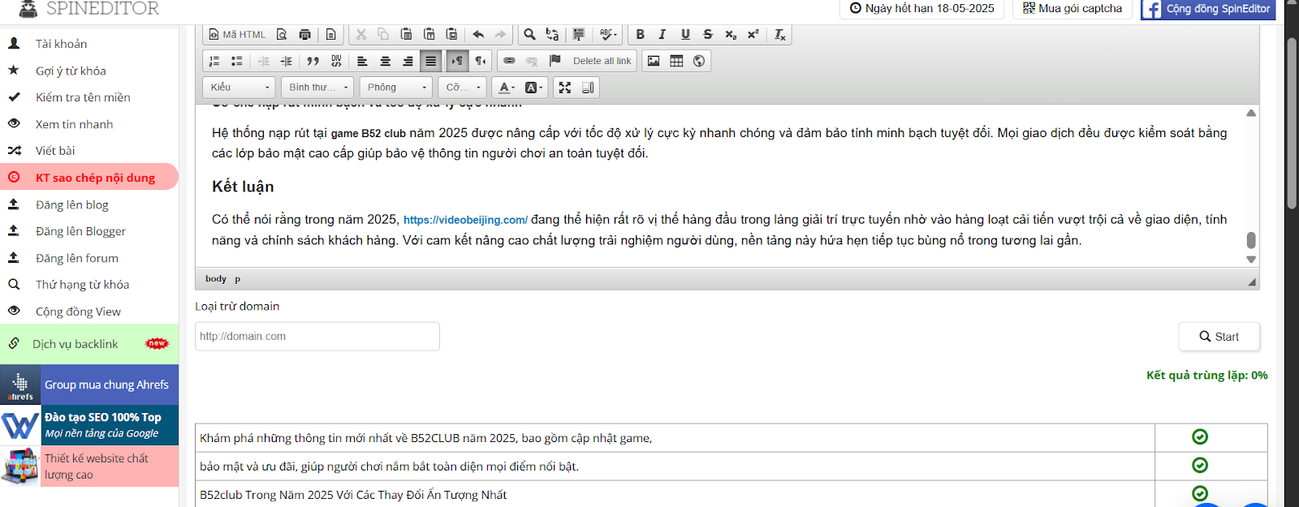Click the Remove Format icon
1299x507 pixels.
coord(779,34)
